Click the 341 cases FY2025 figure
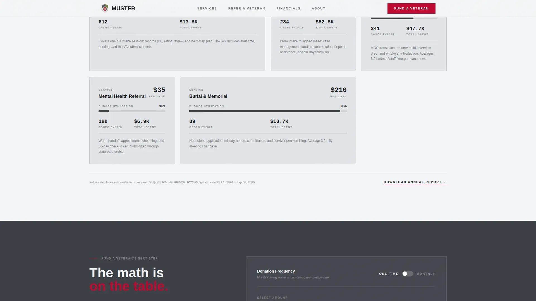Image resolution: width=536 pixels, height=301 pixels. 375,28
